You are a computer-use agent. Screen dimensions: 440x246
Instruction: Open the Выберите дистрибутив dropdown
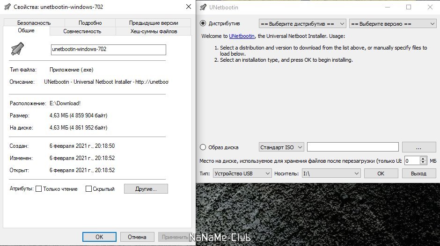point(302,23)
